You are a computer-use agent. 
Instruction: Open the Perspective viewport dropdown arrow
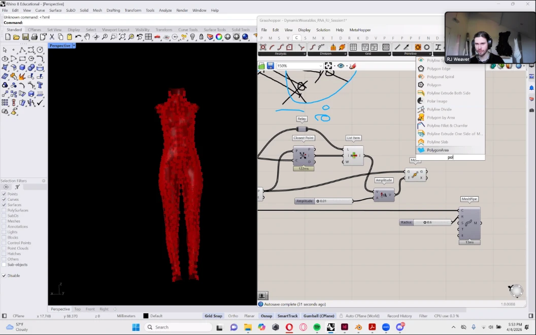(74, 46)
